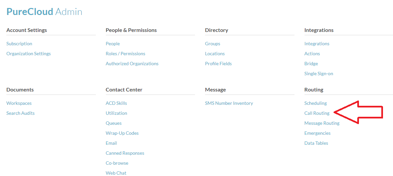Click the Actions link under Integrations

click(x=312, y=54)
